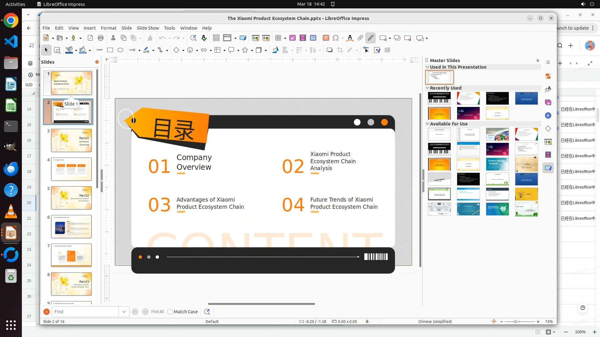Select slide 4 thumbnail in Slides panel

[71, 169]
